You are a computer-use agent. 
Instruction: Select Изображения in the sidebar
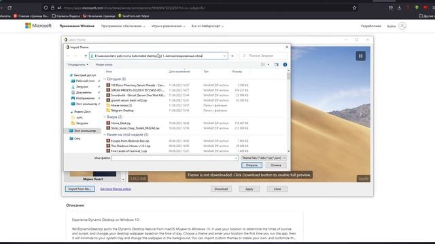pyautogui.click(x=83, y=98)
